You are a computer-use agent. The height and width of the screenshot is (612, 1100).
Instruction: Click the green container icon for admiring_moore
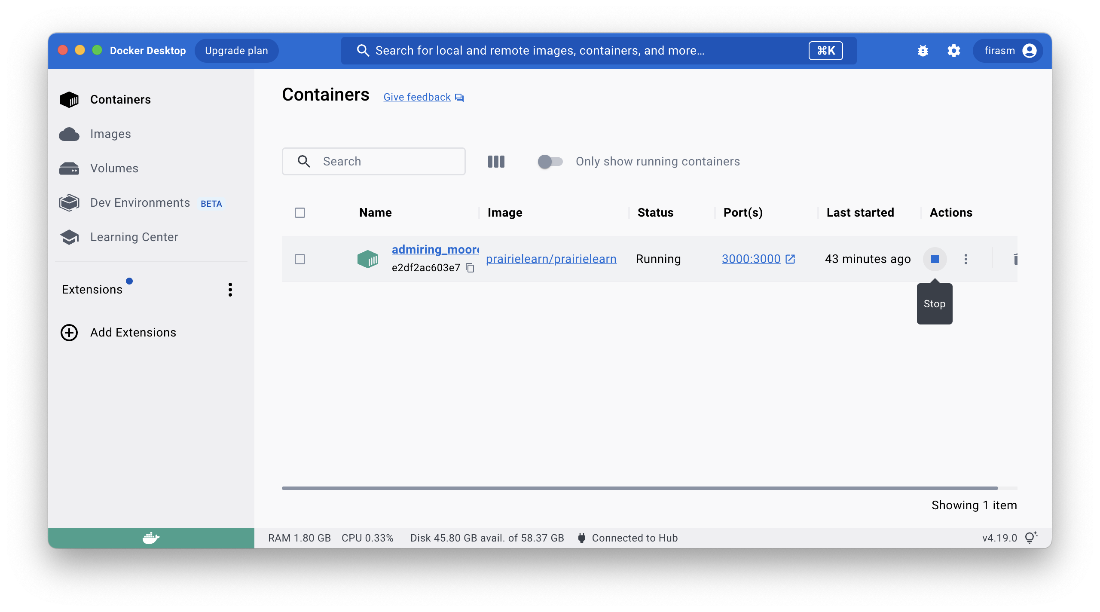point(368,259)
